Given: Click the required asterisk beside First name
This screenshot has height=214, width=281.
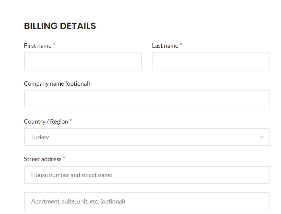Looking at the screenshot, I should click(x=54, y=44).
